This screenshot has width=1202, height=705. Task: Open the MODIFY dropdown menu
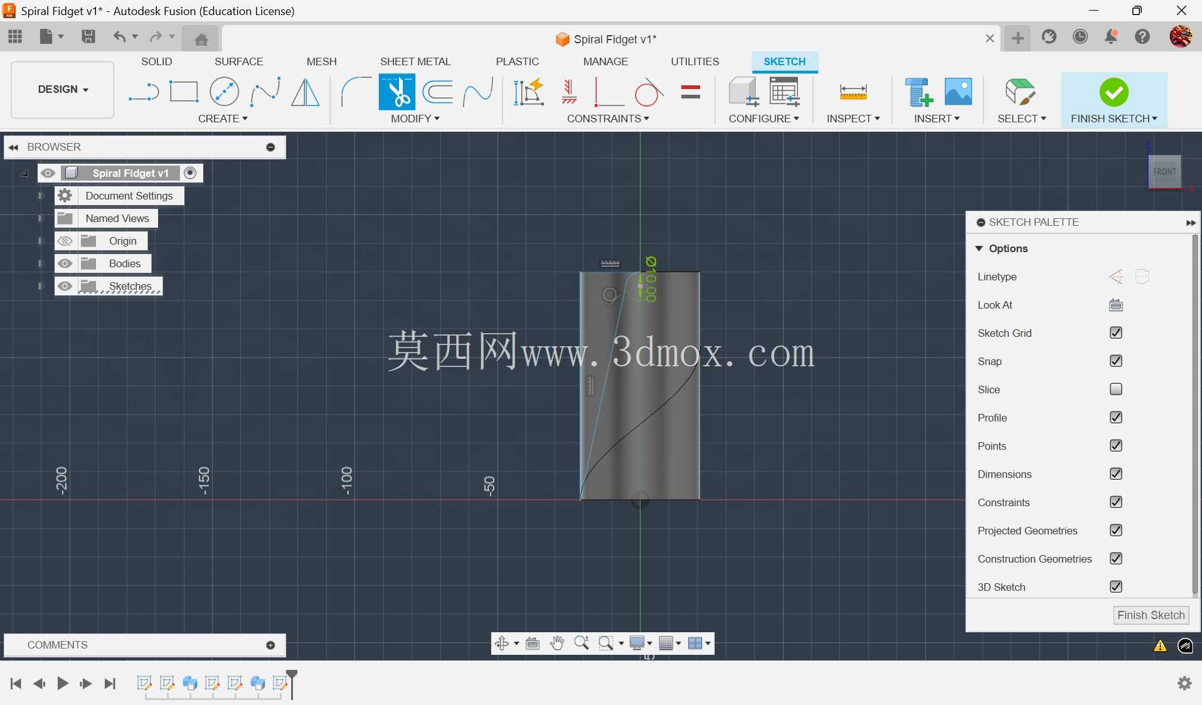415,119
